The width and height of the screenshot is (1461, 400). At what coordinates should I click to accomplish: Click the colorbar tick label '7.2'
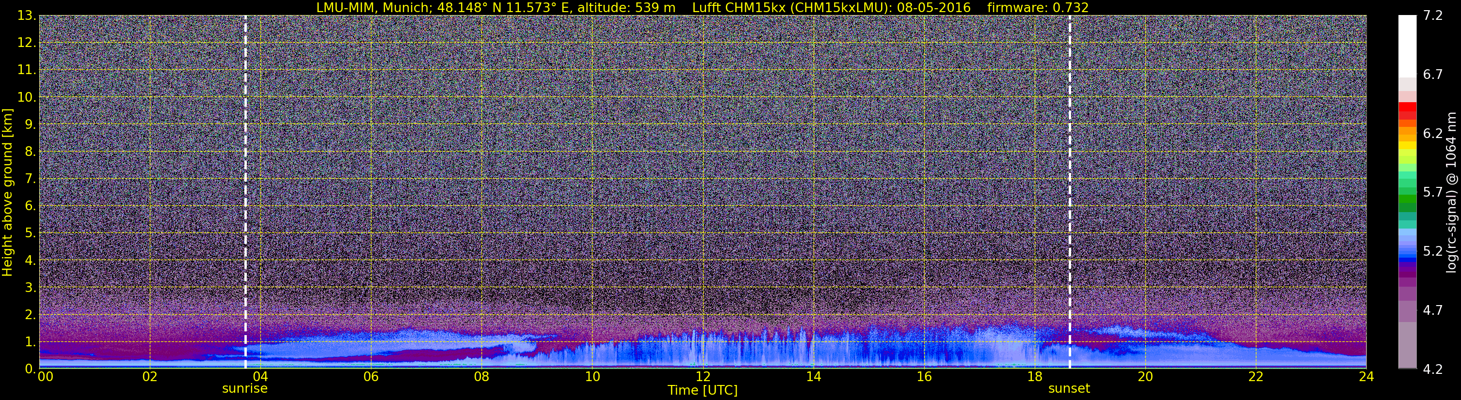click(x=1433, y=16)
